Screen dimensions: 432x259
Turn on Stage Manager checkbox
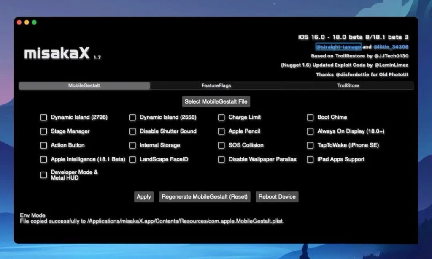click(x=43, y=131)
